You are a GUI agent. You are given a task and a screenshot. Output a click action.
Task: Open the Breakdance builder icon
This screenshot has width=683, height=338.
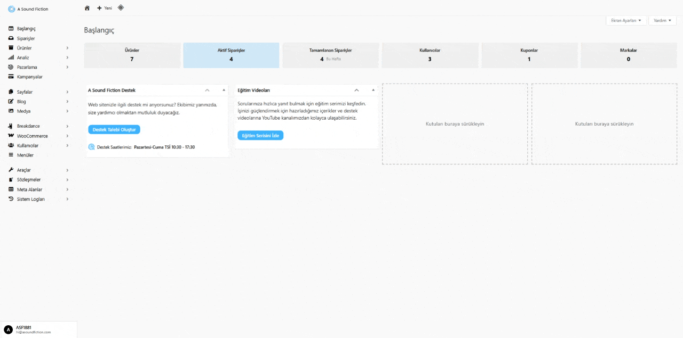10,126
